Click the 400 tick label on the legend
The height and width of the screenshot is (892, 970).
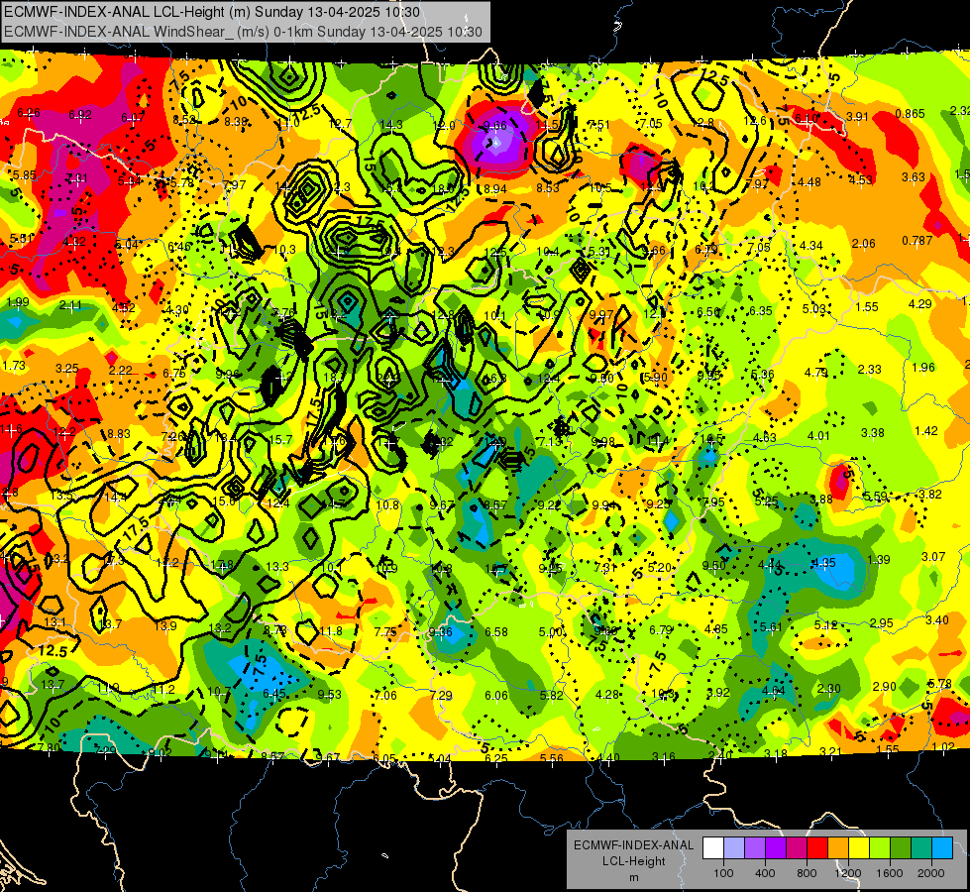tap(765, 873)
